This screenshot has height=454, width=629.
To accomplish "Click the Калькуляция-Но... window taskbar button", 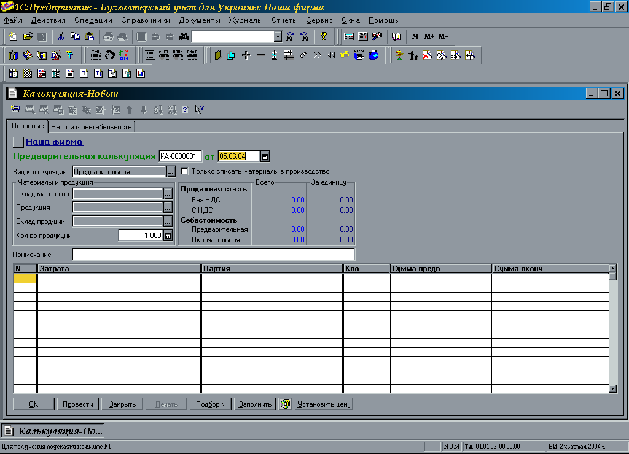I will tap(53, 431).
